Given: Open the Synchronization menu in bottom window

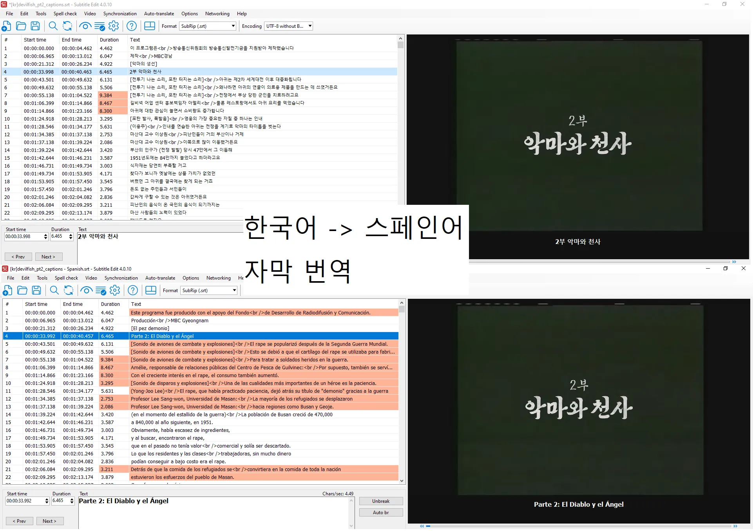Looking at the screenshot, I should (x=121, y=278).
